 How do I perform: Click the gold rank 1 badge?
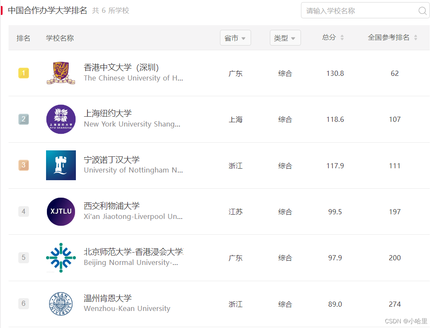pyautogui.click(x=23, y=73)
